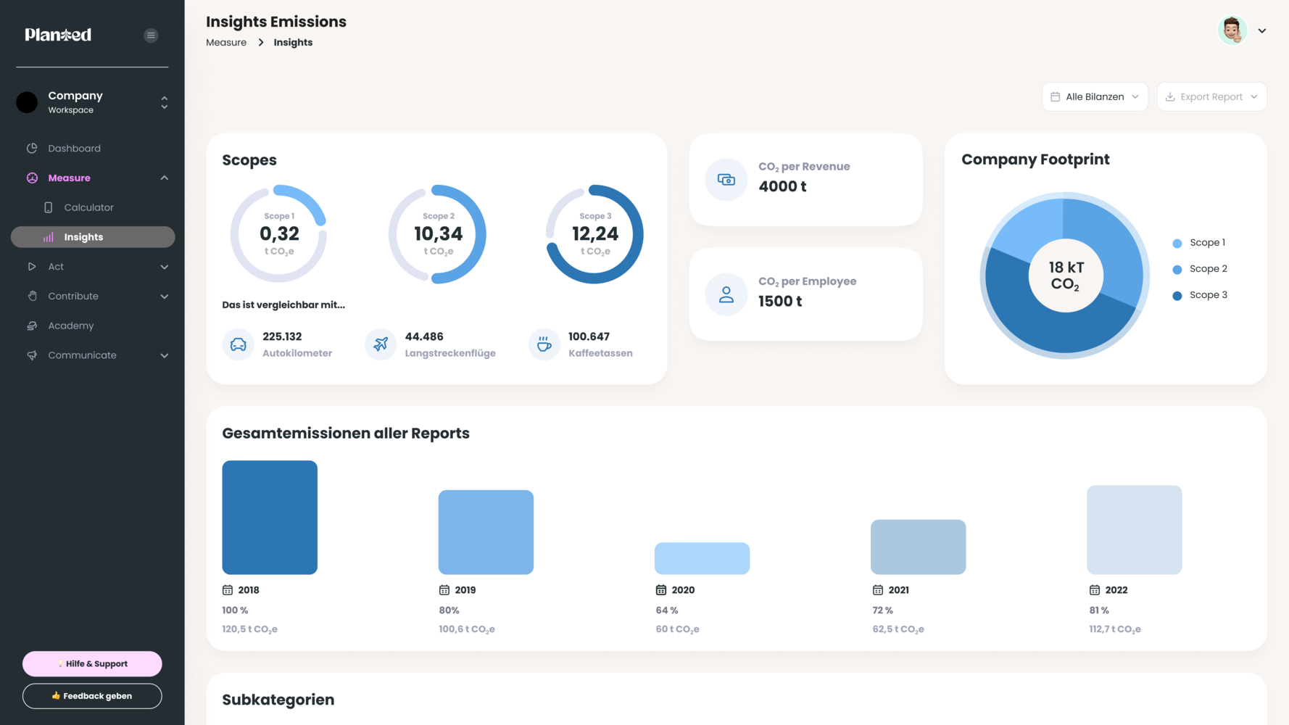Click the Hilfe & Support button
1289x725 pixels.
click(92, 663)
